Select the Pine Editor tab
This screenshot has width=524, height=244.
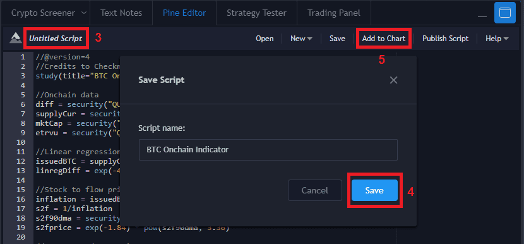[x=184, y=13]
